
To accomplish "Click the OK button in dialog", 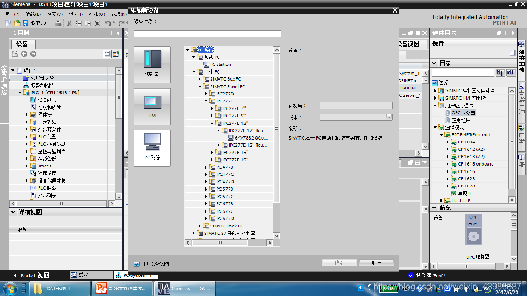I will click(339, 263).
